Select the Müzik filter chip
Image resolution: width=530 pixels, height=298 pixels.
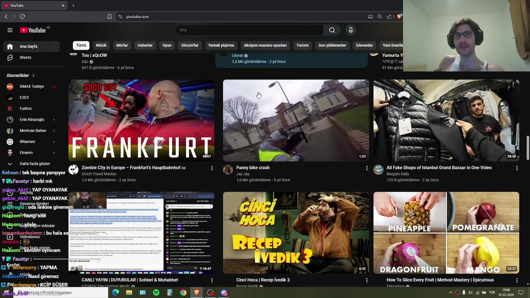101,45
